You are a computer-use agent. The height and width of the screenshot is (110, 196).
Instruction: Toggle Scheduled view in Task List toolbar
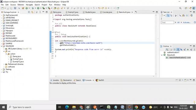point(171,16)
